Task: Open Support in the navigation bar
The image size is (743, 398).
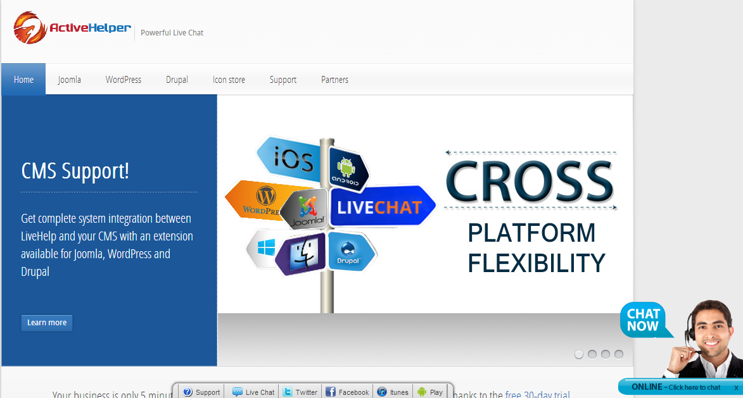Action: pyautogui.click(x=283, y=80)
